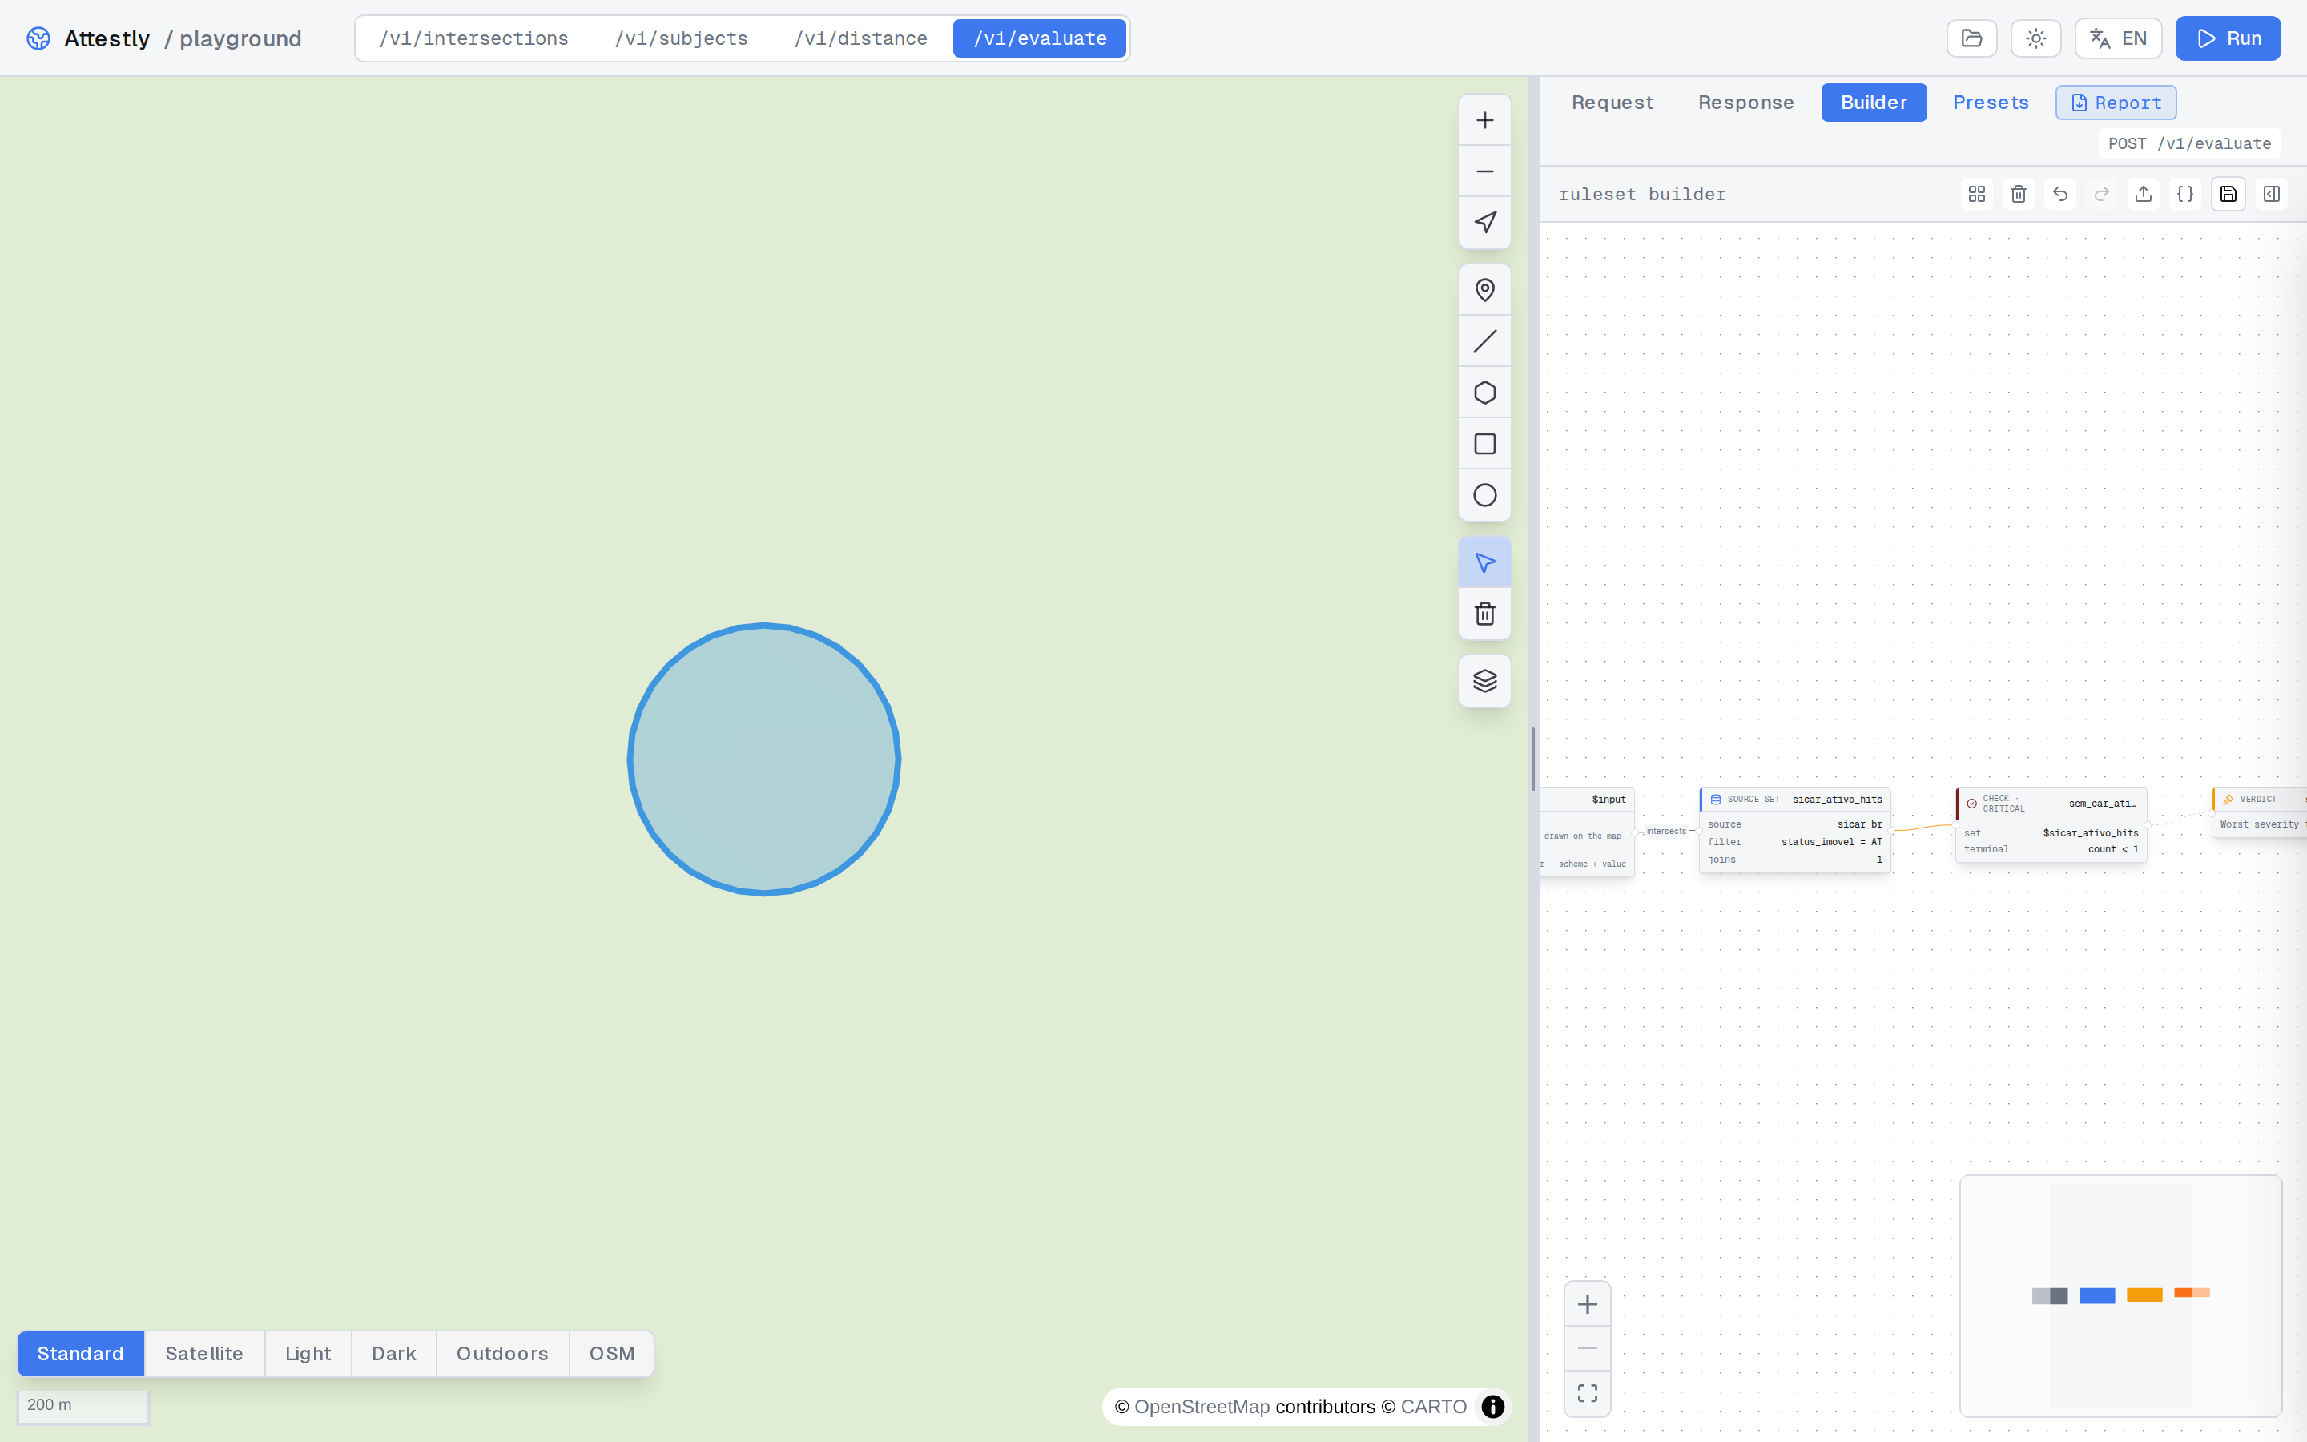Image resolution: width=2307 pixels, height=1442 pixels.
Task: Clear the ruleset with the builder trash icon
Action: 2018,195
